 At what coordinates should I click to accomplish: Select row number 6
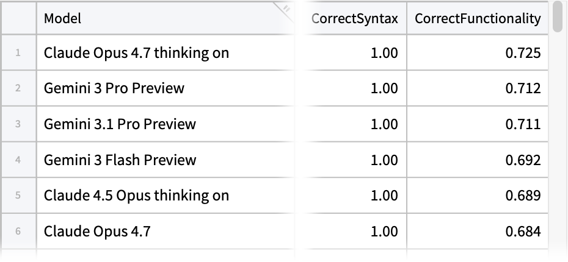click(18, 232)
